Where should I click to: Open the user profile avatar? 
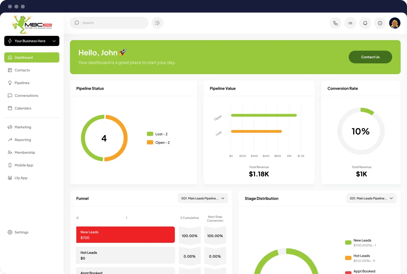coord(395,23)
